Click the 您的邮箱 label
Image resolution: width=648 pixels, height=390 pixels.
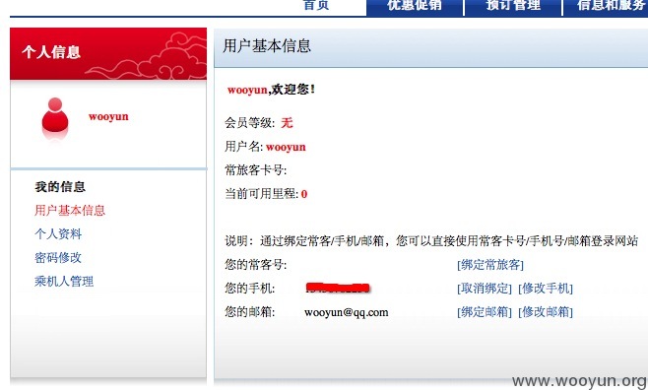pyautogui.click(x=249, y=311)
